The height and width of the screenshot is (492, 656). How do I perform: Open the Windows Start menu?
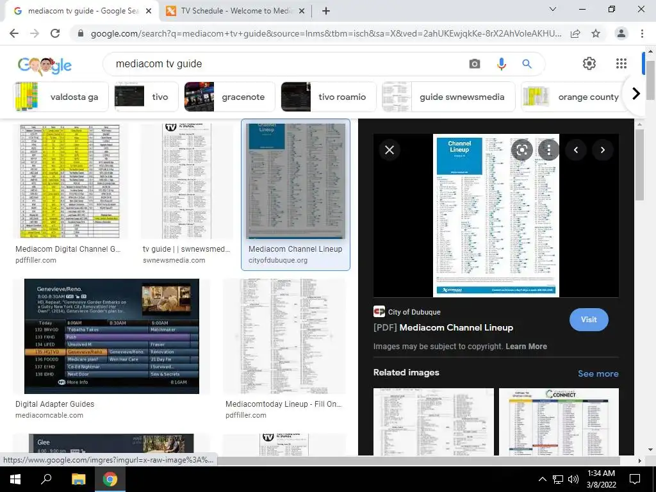pos(15,479)
